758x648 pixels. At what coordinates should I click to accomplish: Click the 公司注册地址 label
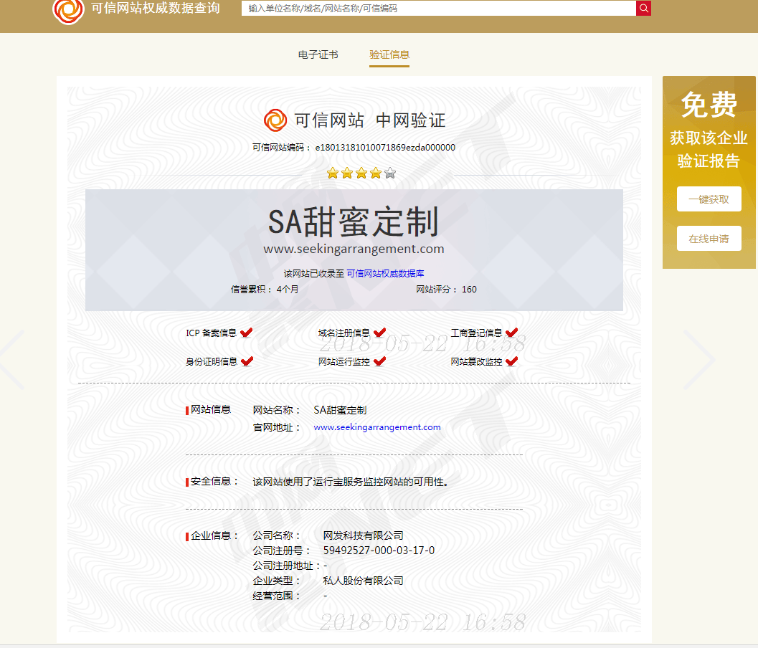point(285,566)
